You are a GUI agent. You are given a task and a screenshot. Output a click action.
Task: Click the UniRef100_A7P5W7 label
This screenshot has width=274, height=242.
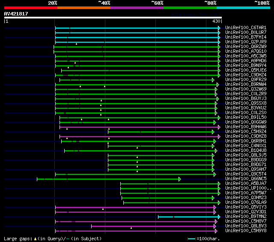[x=246, y=193]
